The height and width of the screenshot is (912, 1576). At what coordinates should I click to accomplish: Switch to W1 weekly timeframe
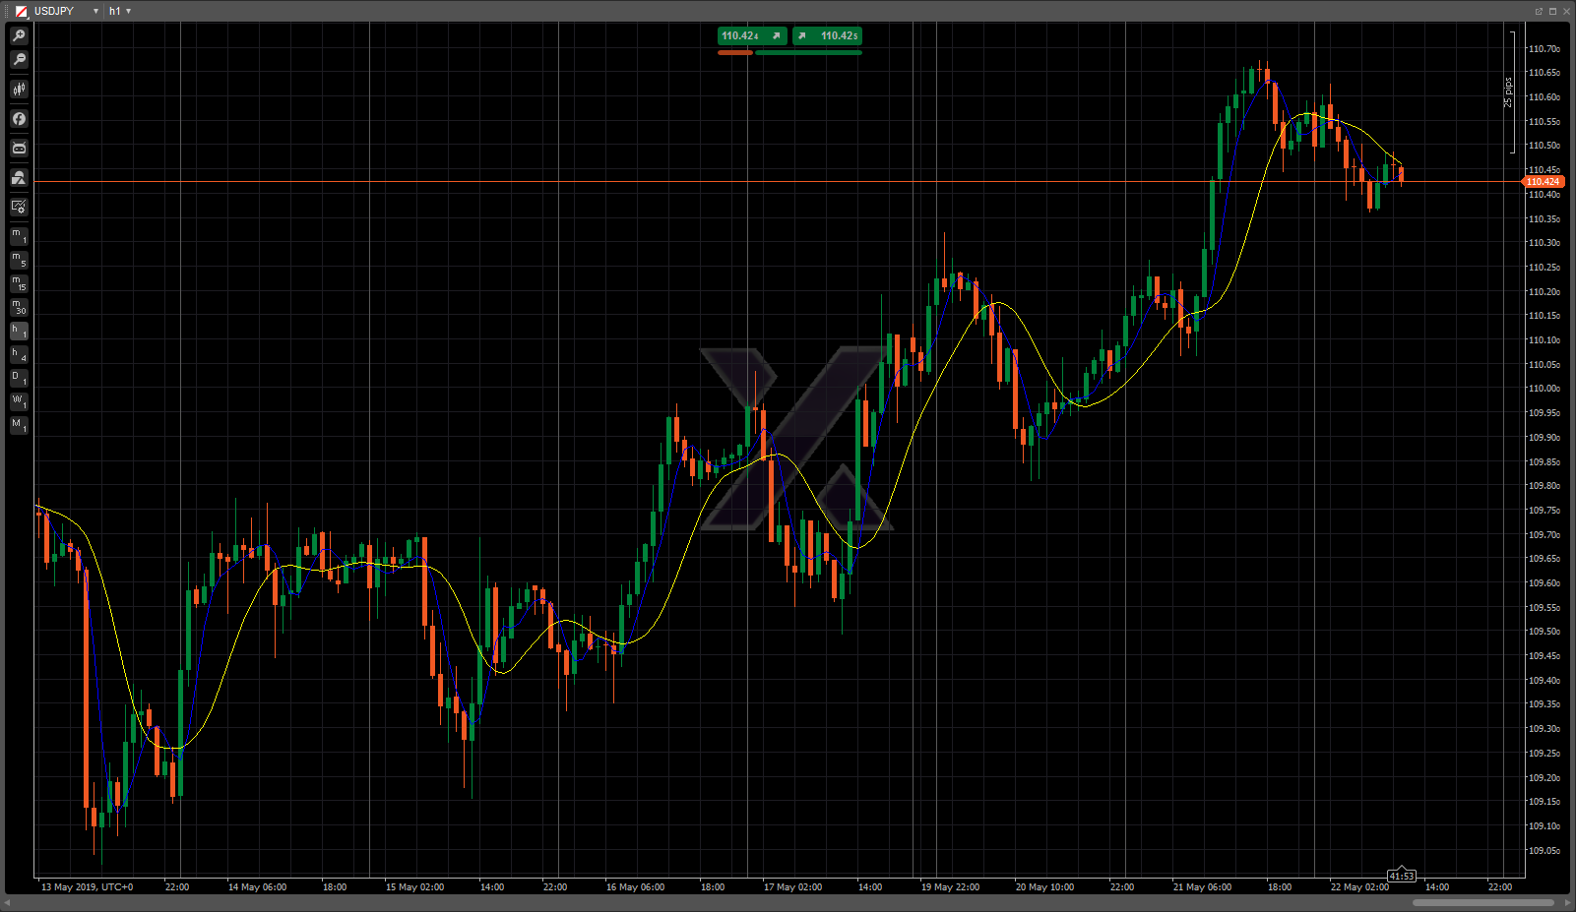point(19,401)
